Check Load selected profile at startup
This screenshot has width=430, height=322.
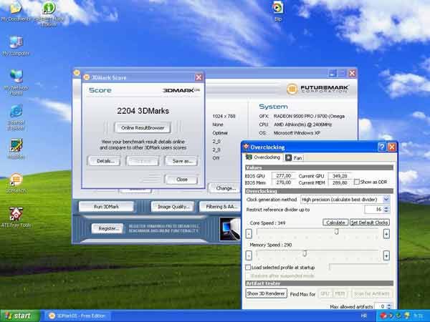[x=248, y=267]
